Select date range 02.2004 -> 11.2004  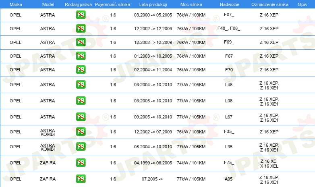[x=153, y=70]
